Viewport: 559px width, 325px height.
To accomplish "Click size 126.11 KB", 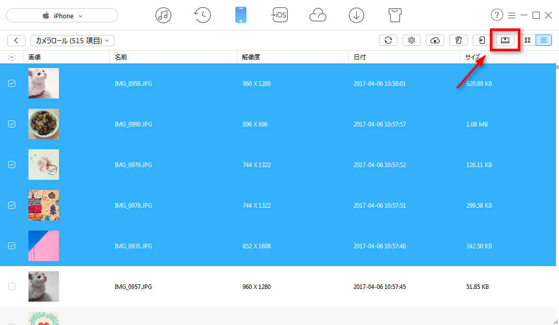I will tap(479, 165).
